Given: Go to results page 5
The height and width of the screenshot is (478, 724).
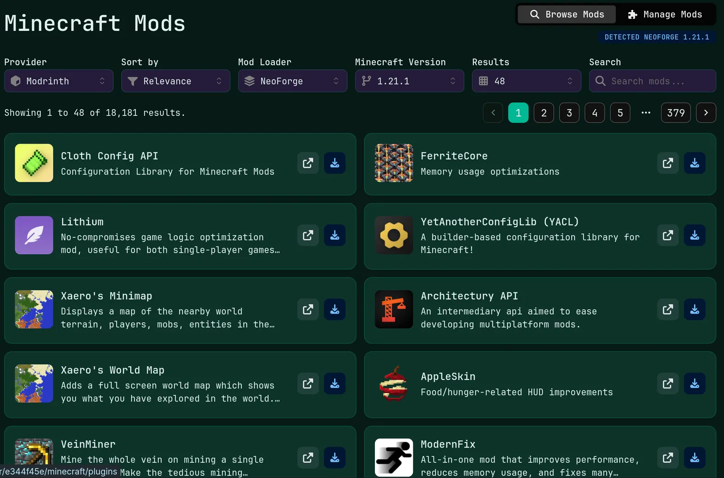Looking at the screenshot, I should coord(620,113).
